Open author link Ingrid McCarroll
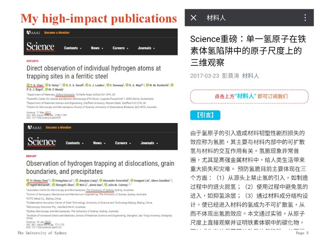Viewport: 326px width, 244px height. click(x=40, y=185)
